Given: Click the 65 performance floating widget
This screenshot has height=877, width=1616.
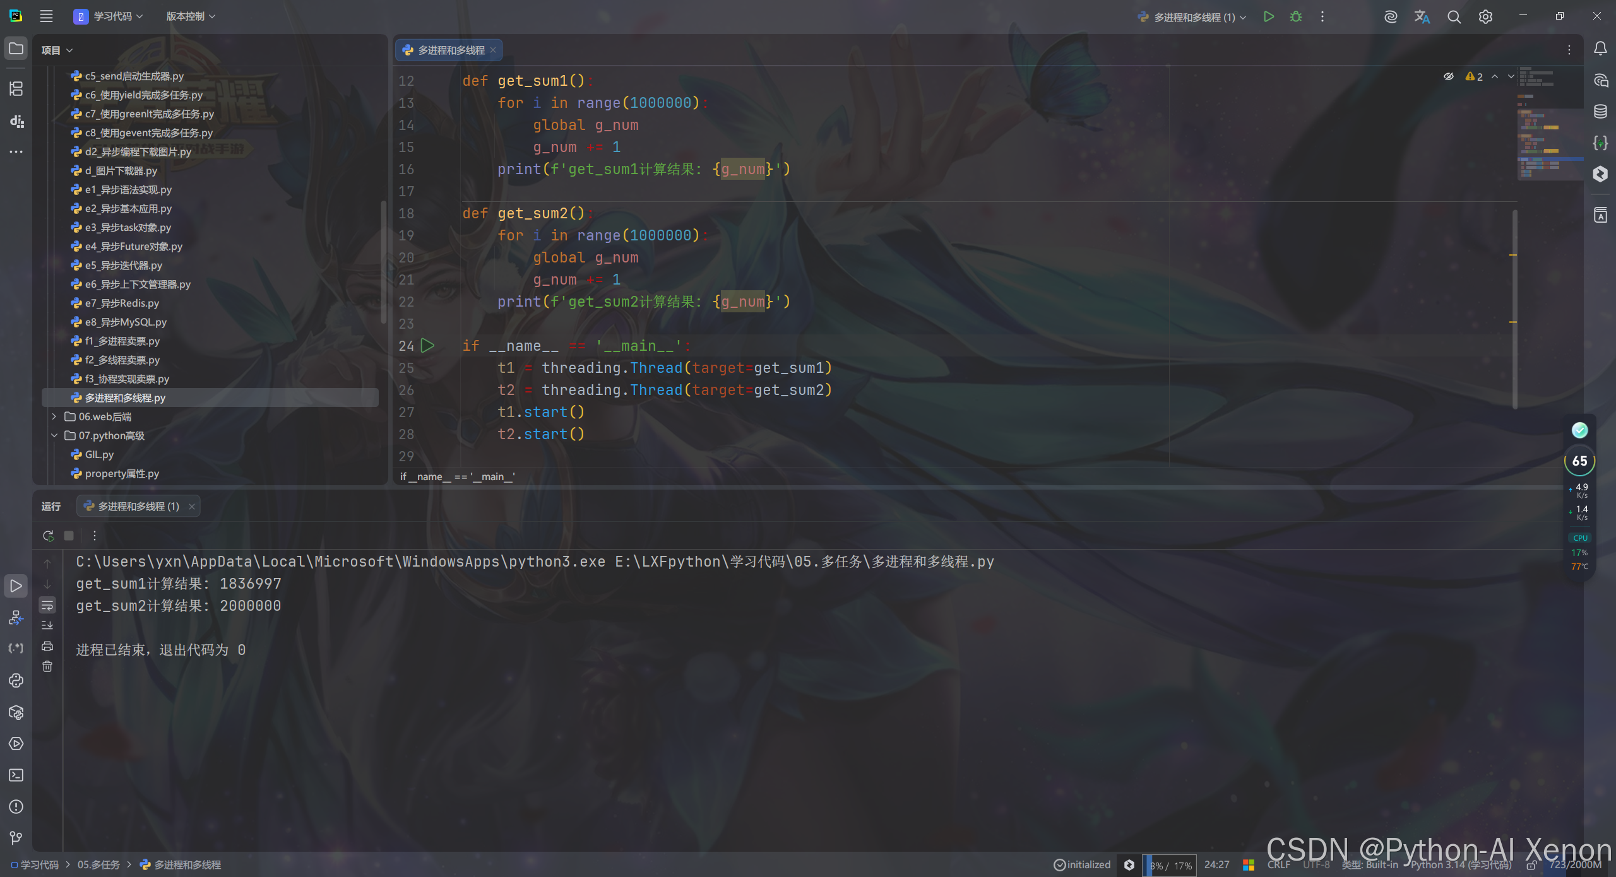Looking at the screenshot, I should [1579, 461].
